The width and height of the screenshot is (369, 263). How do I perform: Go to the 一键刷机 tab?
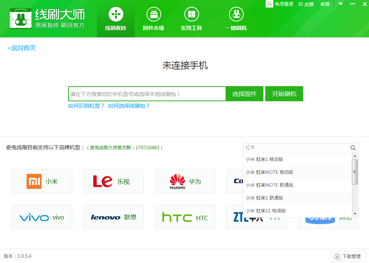pos(236,19)
